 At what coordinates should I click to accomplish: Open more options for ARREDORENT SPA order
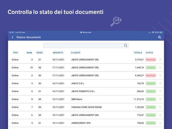coord(160,123)
